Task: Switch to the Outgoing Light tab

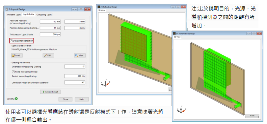Action: pyautogui.click(x=44, y=14)
